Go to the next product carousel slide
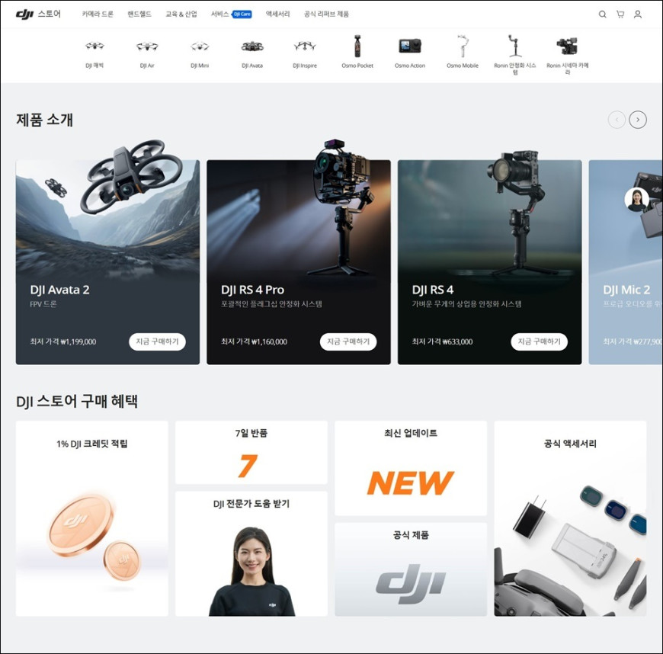This screenshot has width=663, height=654. point(638,120)
